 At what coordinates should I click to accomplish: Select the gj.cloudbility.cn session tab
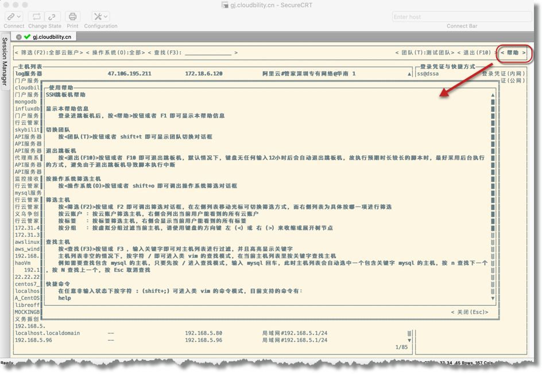pyautogui.click(x=52, y=37)
